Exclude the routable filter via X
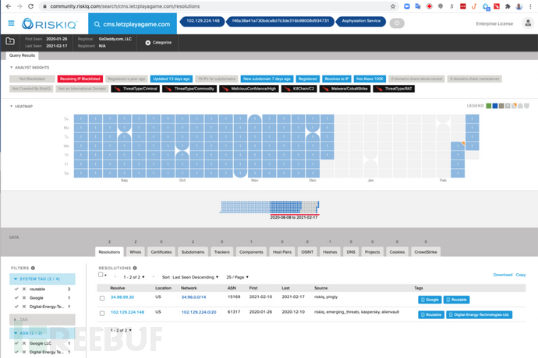The height and width of the screenshot is (358, 538). pos(24,290)
